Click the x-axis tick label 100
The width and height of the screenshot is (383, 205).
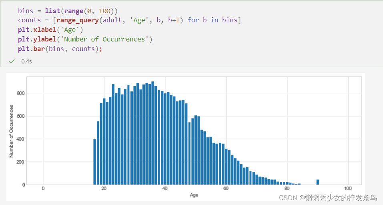point(348,188)
